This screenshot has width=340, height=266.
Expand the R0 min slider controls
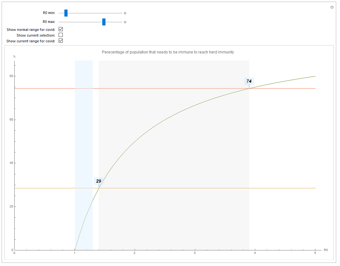coord(125,13)
